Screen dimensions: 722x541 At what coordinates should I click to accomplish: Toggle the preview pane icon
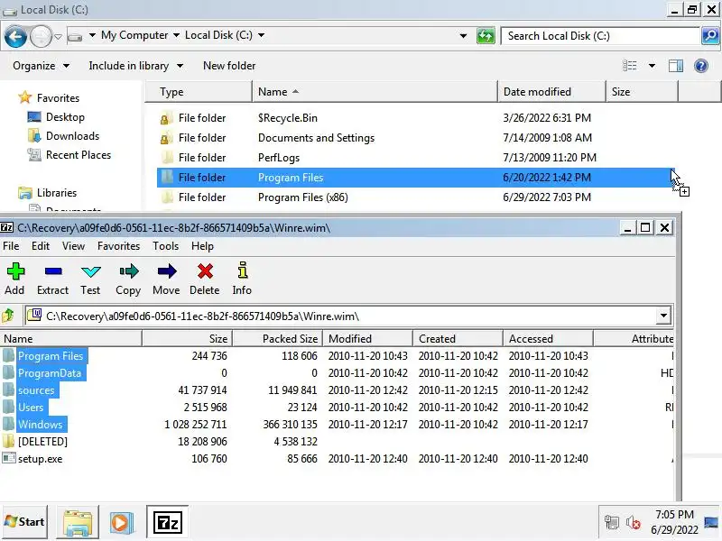tap(675, 66)
